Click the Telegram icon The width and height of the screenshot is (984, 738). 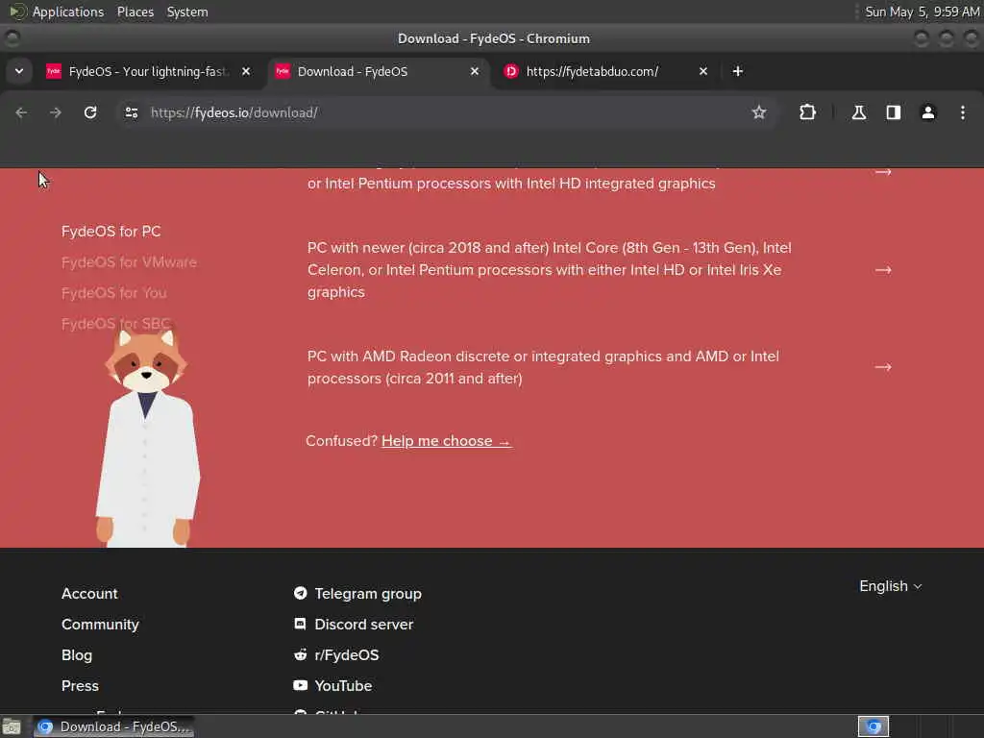click(300, 593)
